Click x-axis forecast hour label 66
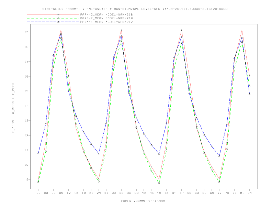The image size is (272, 210). [204, 193]
